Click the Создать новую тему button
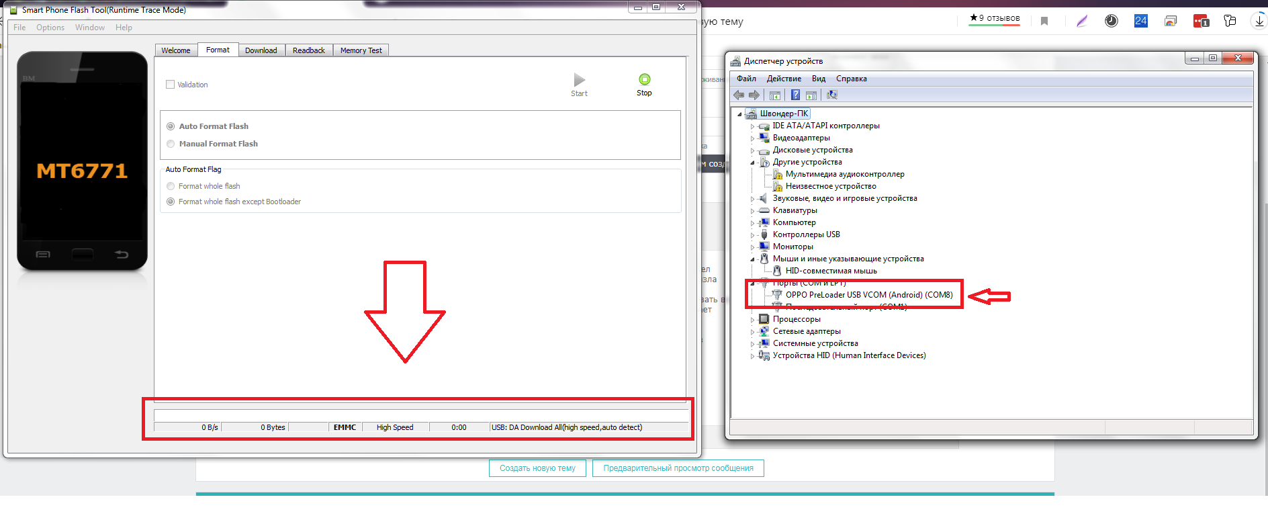1268x524 pixels. (x=537, y=468)
